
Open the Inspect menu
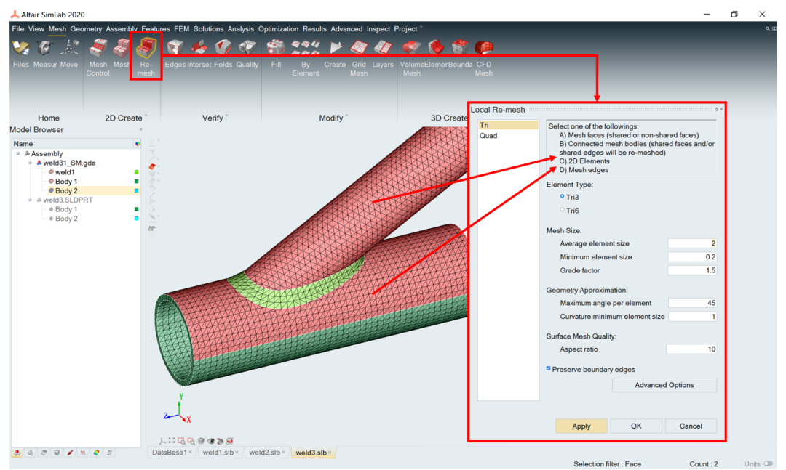(378, 29)
